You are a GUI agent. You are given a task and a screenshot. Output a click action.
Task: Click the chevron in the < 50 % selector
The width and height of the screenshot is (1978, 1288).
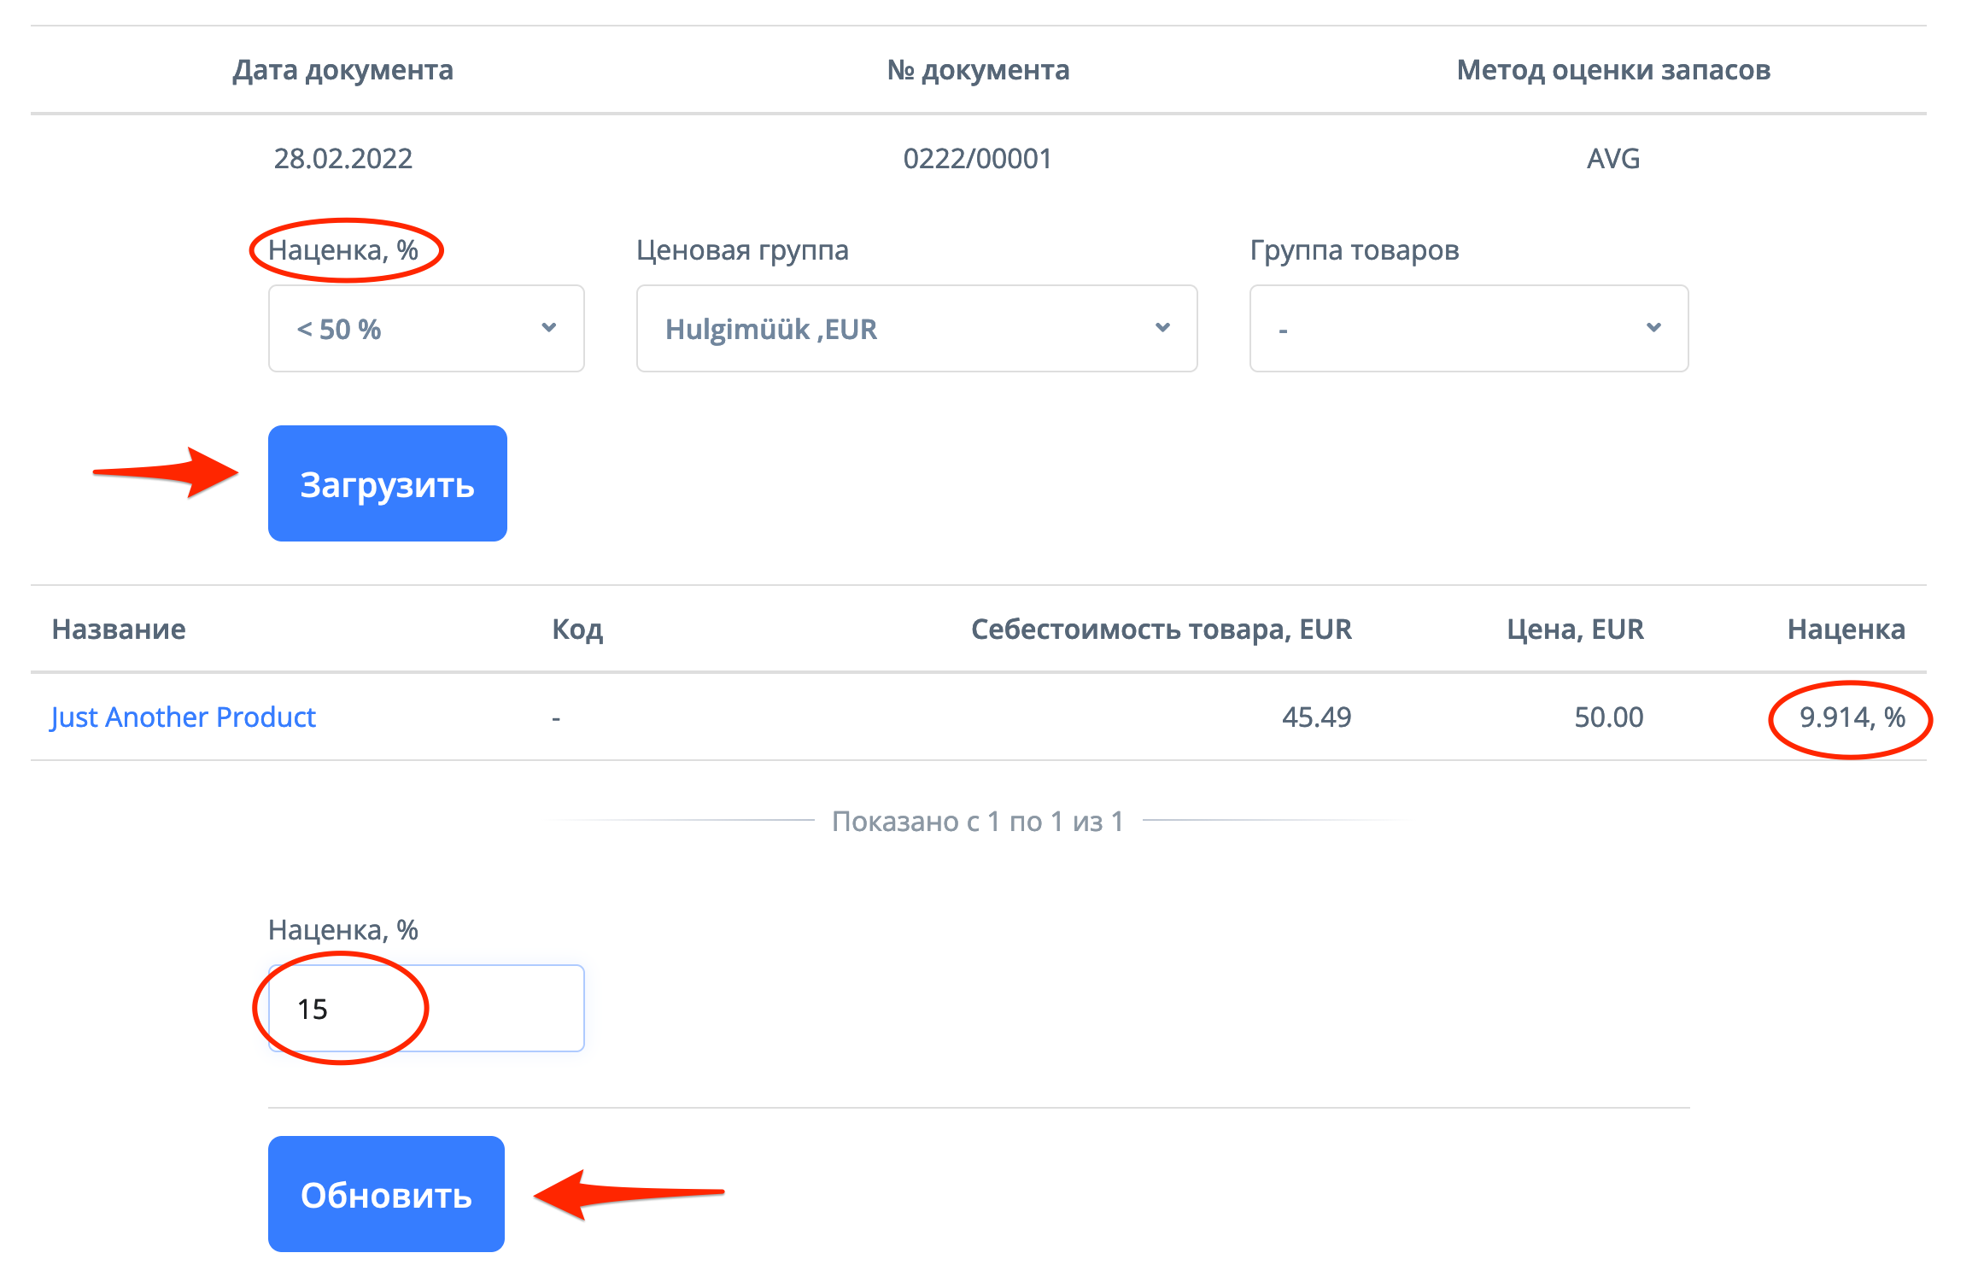549,328
